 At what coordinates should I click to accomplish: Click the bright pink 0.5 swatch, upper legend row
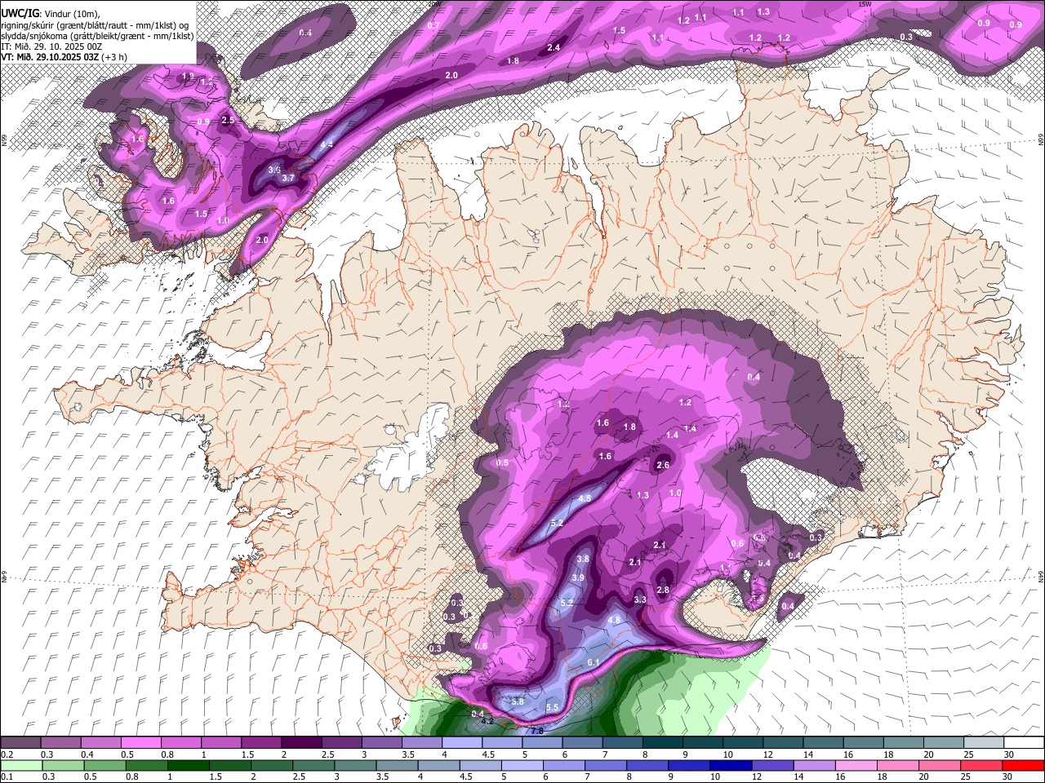coord(140,742)
